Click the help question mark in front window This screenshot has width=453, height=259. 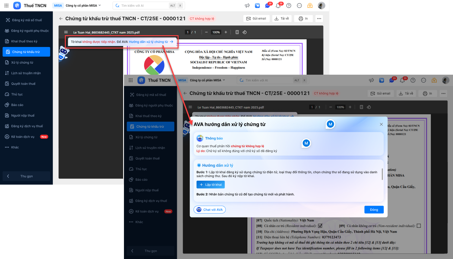[x=413, y=80]
